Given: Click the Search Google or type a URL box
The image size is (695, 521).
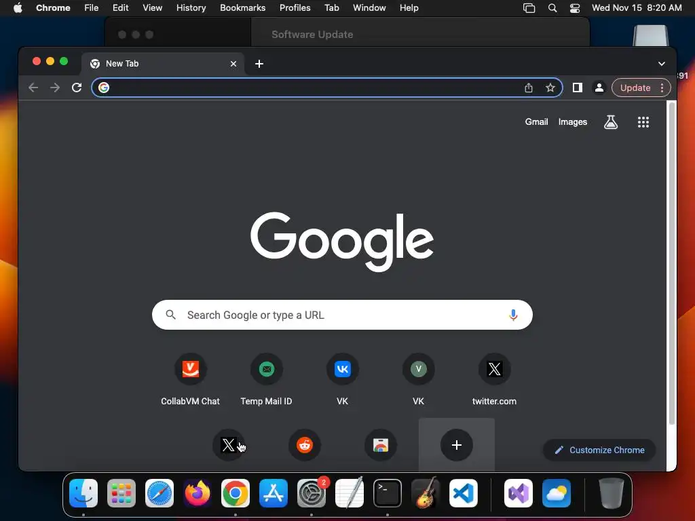Looking at the screenshot, I should point(342,315).
